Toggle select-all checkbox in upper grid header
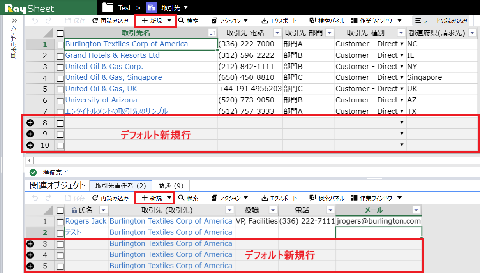The height and width of the screenshot is (273, 480). (60, 33)
